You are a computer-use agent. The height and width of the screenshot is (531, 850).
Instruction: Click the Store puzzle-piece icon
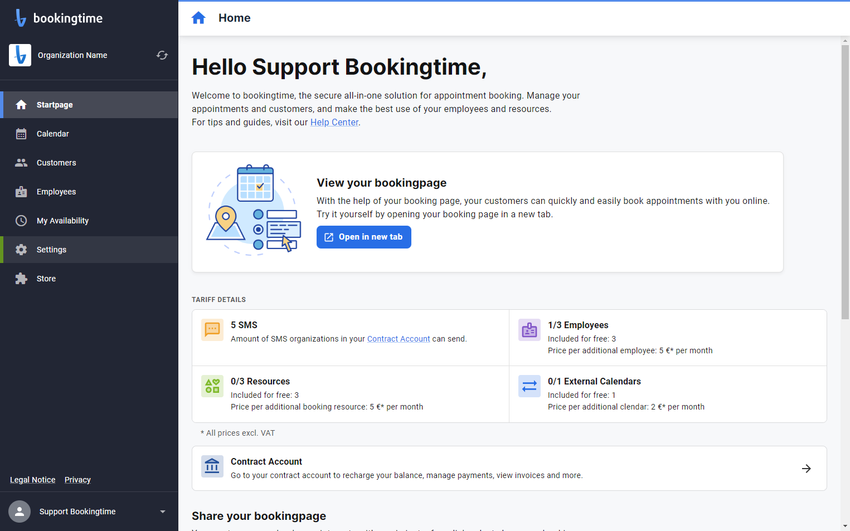coord(21,279)
